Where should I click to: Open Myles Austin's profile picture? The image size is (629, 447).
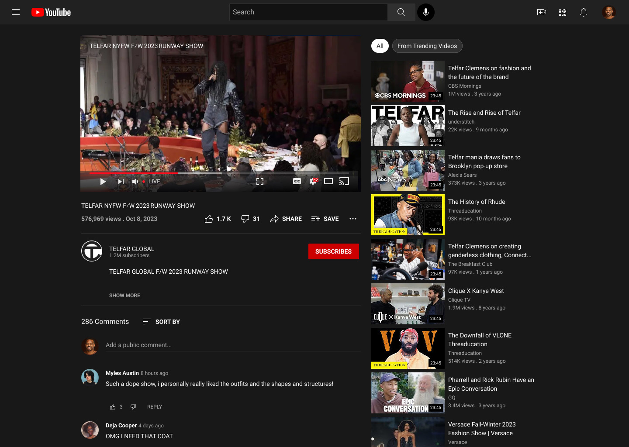click(x=90, y=378)
